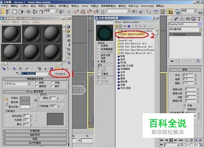Open Select by Name list tool
Viewport: 204px width, 148px height.
(x=8, y=12)
